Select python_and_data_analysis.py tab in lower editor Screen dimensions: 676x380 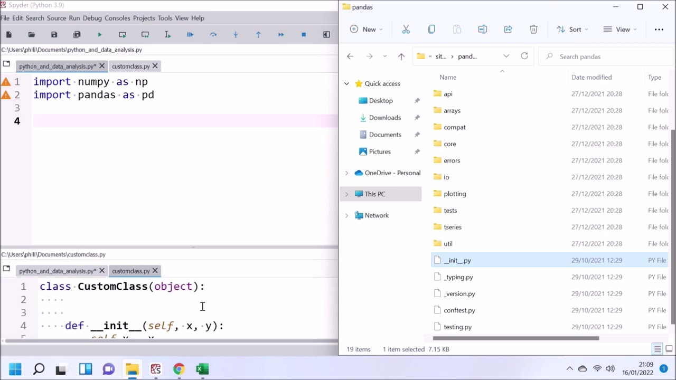[x=58, y=271]
